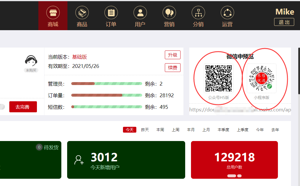Viewport: 300px width, 186px height.
Task: Open the 分销 distribution hierarchy icon
Action: tap(198, 13)
